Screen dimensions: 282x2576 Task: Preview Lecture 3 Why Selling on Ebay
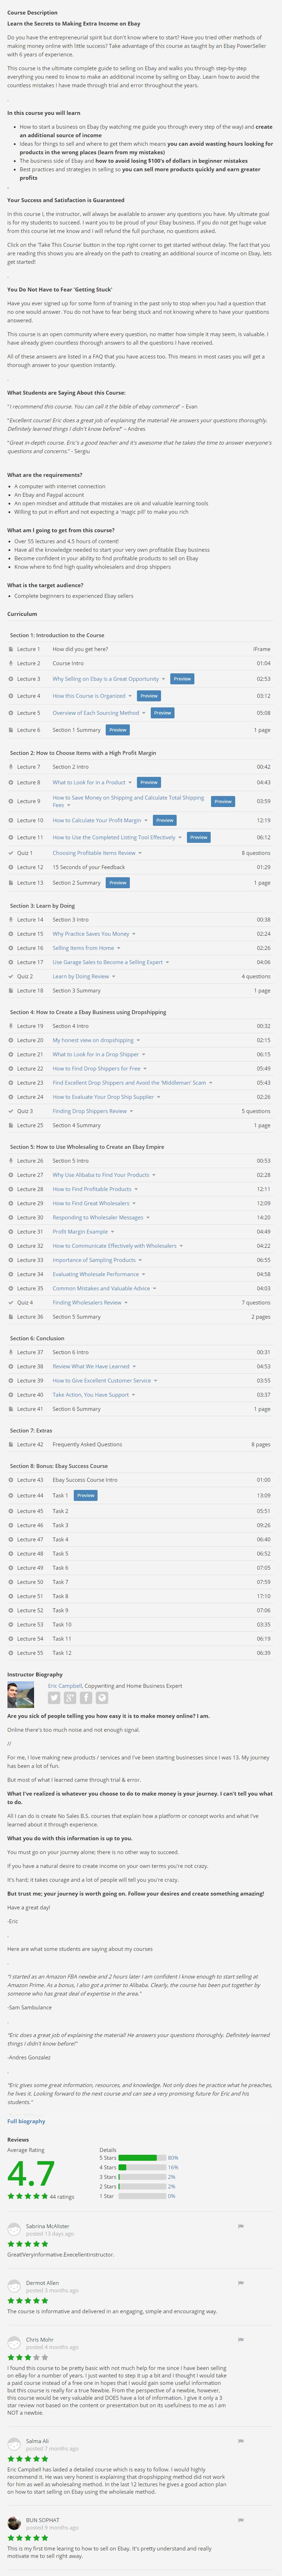(x=182, y=679)
